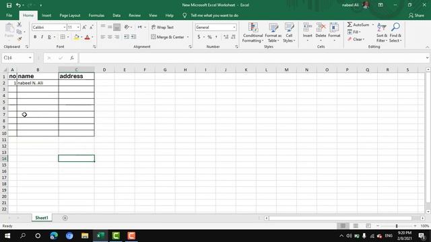Click Merge & Center button
The image size is (431, 242).
[168, 37]
